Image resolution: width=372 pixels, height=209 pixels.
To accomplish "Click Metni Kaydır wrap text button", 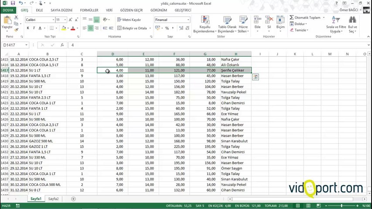I will pyautogui.click(x=129, y=20).
